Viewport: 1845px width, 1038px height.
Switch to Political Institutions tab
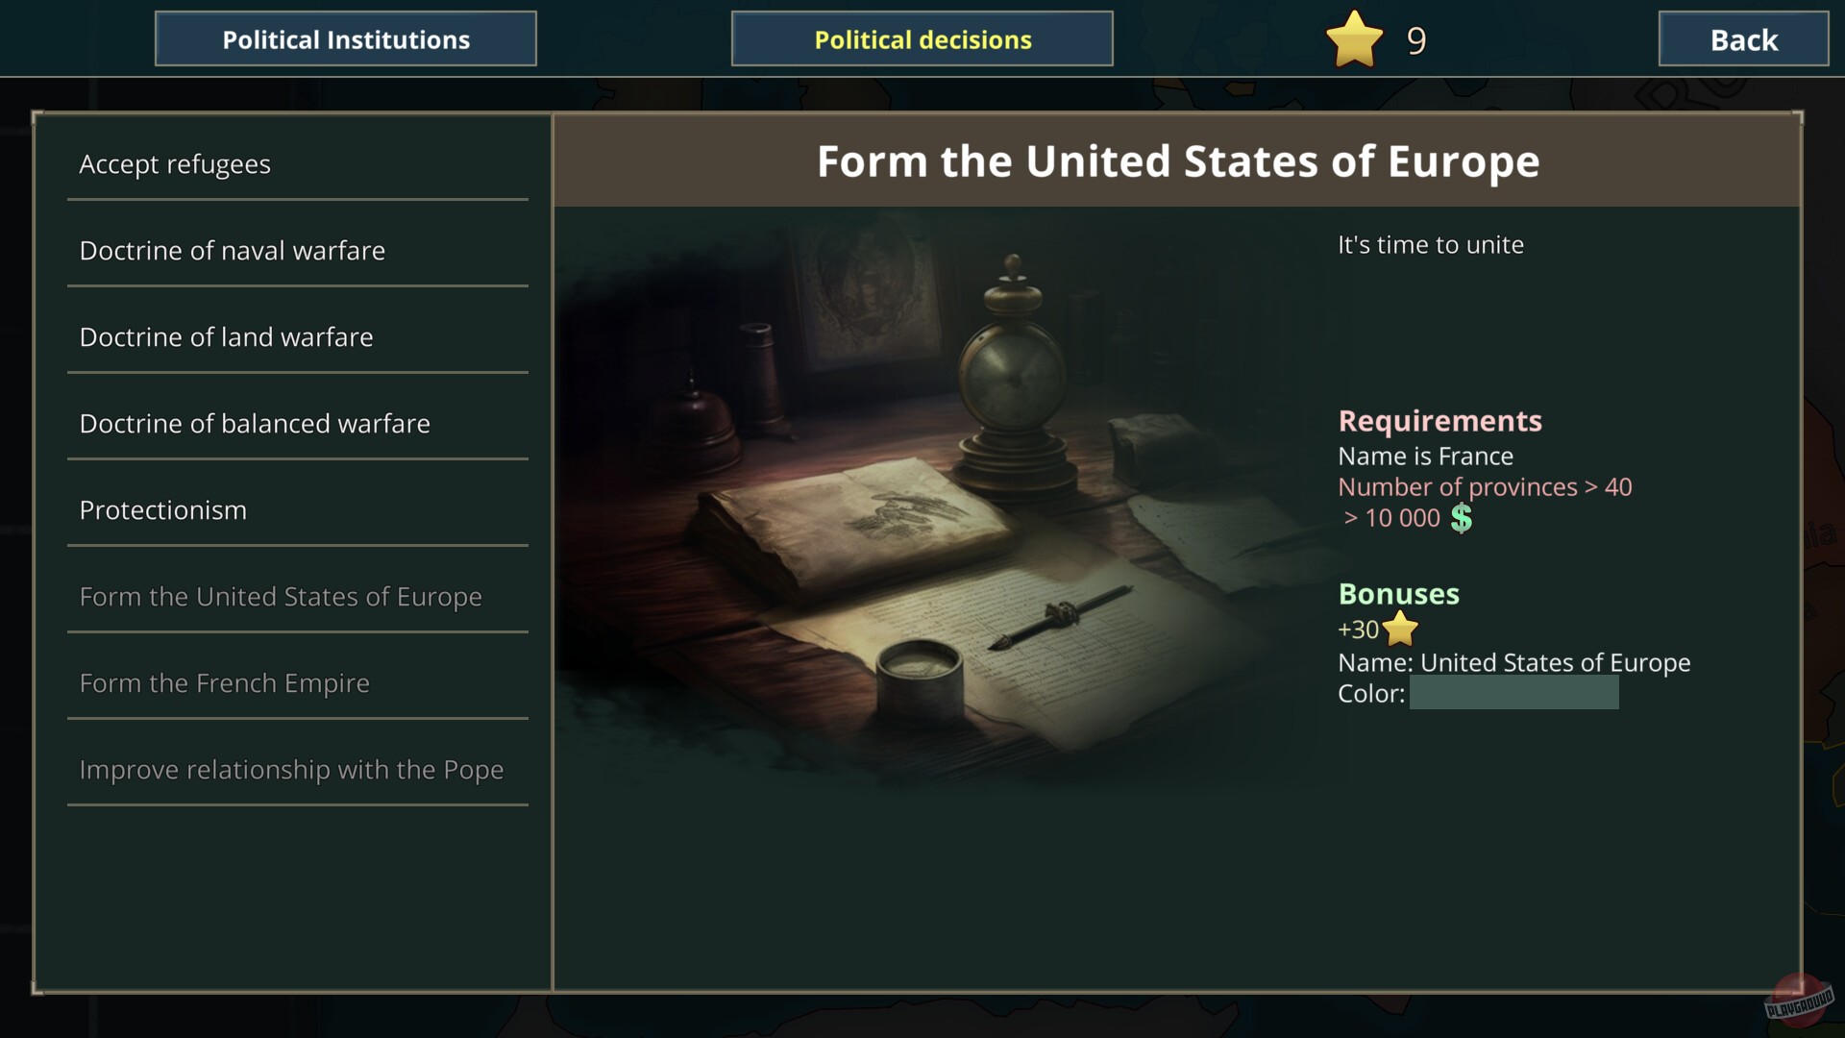(x=346, y=39)
